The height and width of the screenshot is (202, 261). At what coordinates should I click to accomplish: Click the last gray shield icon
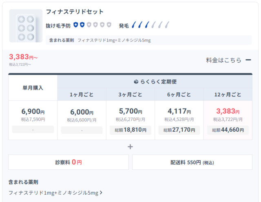click(109, 25)
